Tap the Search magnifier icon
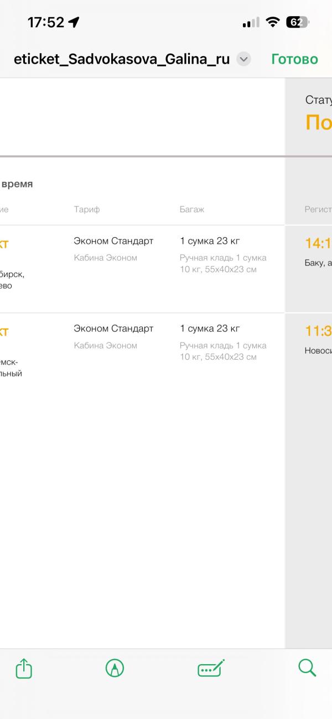The height and width of the screenshot is (719, 332). (307, 667)
